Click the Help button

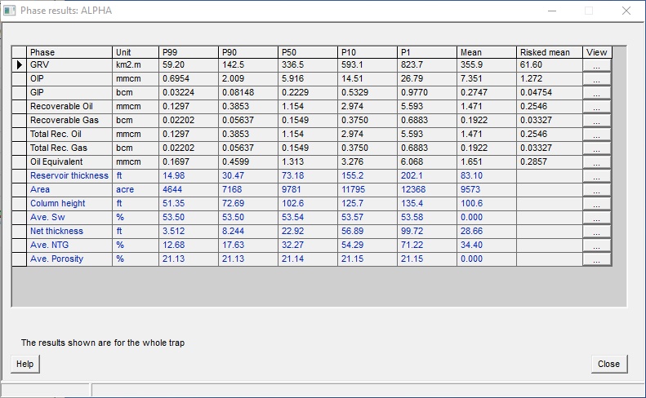25,364
